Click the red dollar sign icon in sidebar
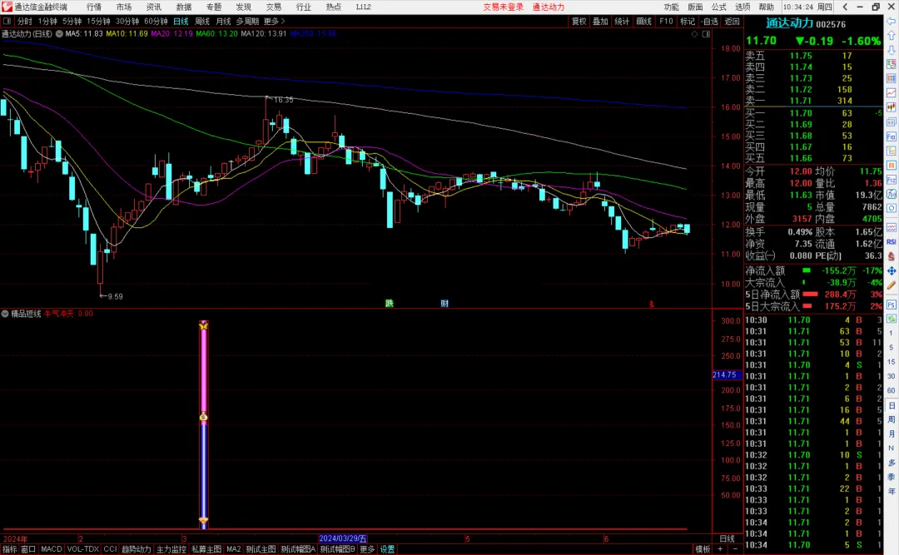This screenshot has height=555, width=899. pyautogui.click(x=891, y=256)
